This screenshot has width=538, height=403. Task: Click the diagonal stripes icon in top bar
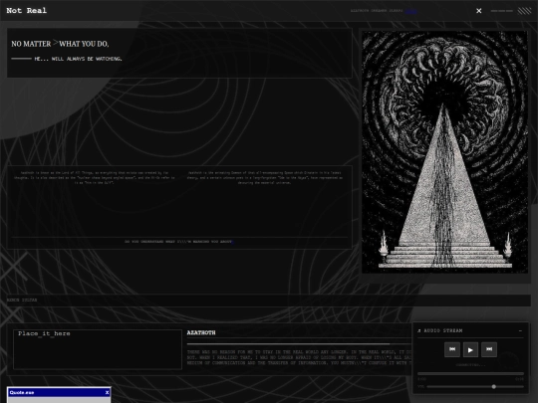click(x=524, y=11)
